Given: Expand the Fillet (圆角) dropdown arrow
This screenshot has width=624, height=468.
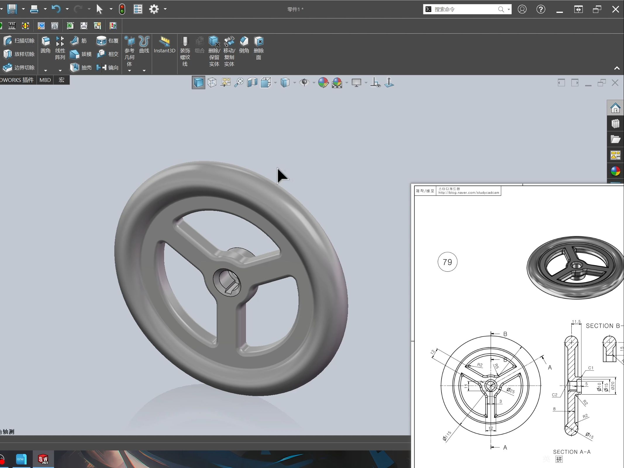Looking at the screenshot, I should pyautogui.click(x=45, y=70).
